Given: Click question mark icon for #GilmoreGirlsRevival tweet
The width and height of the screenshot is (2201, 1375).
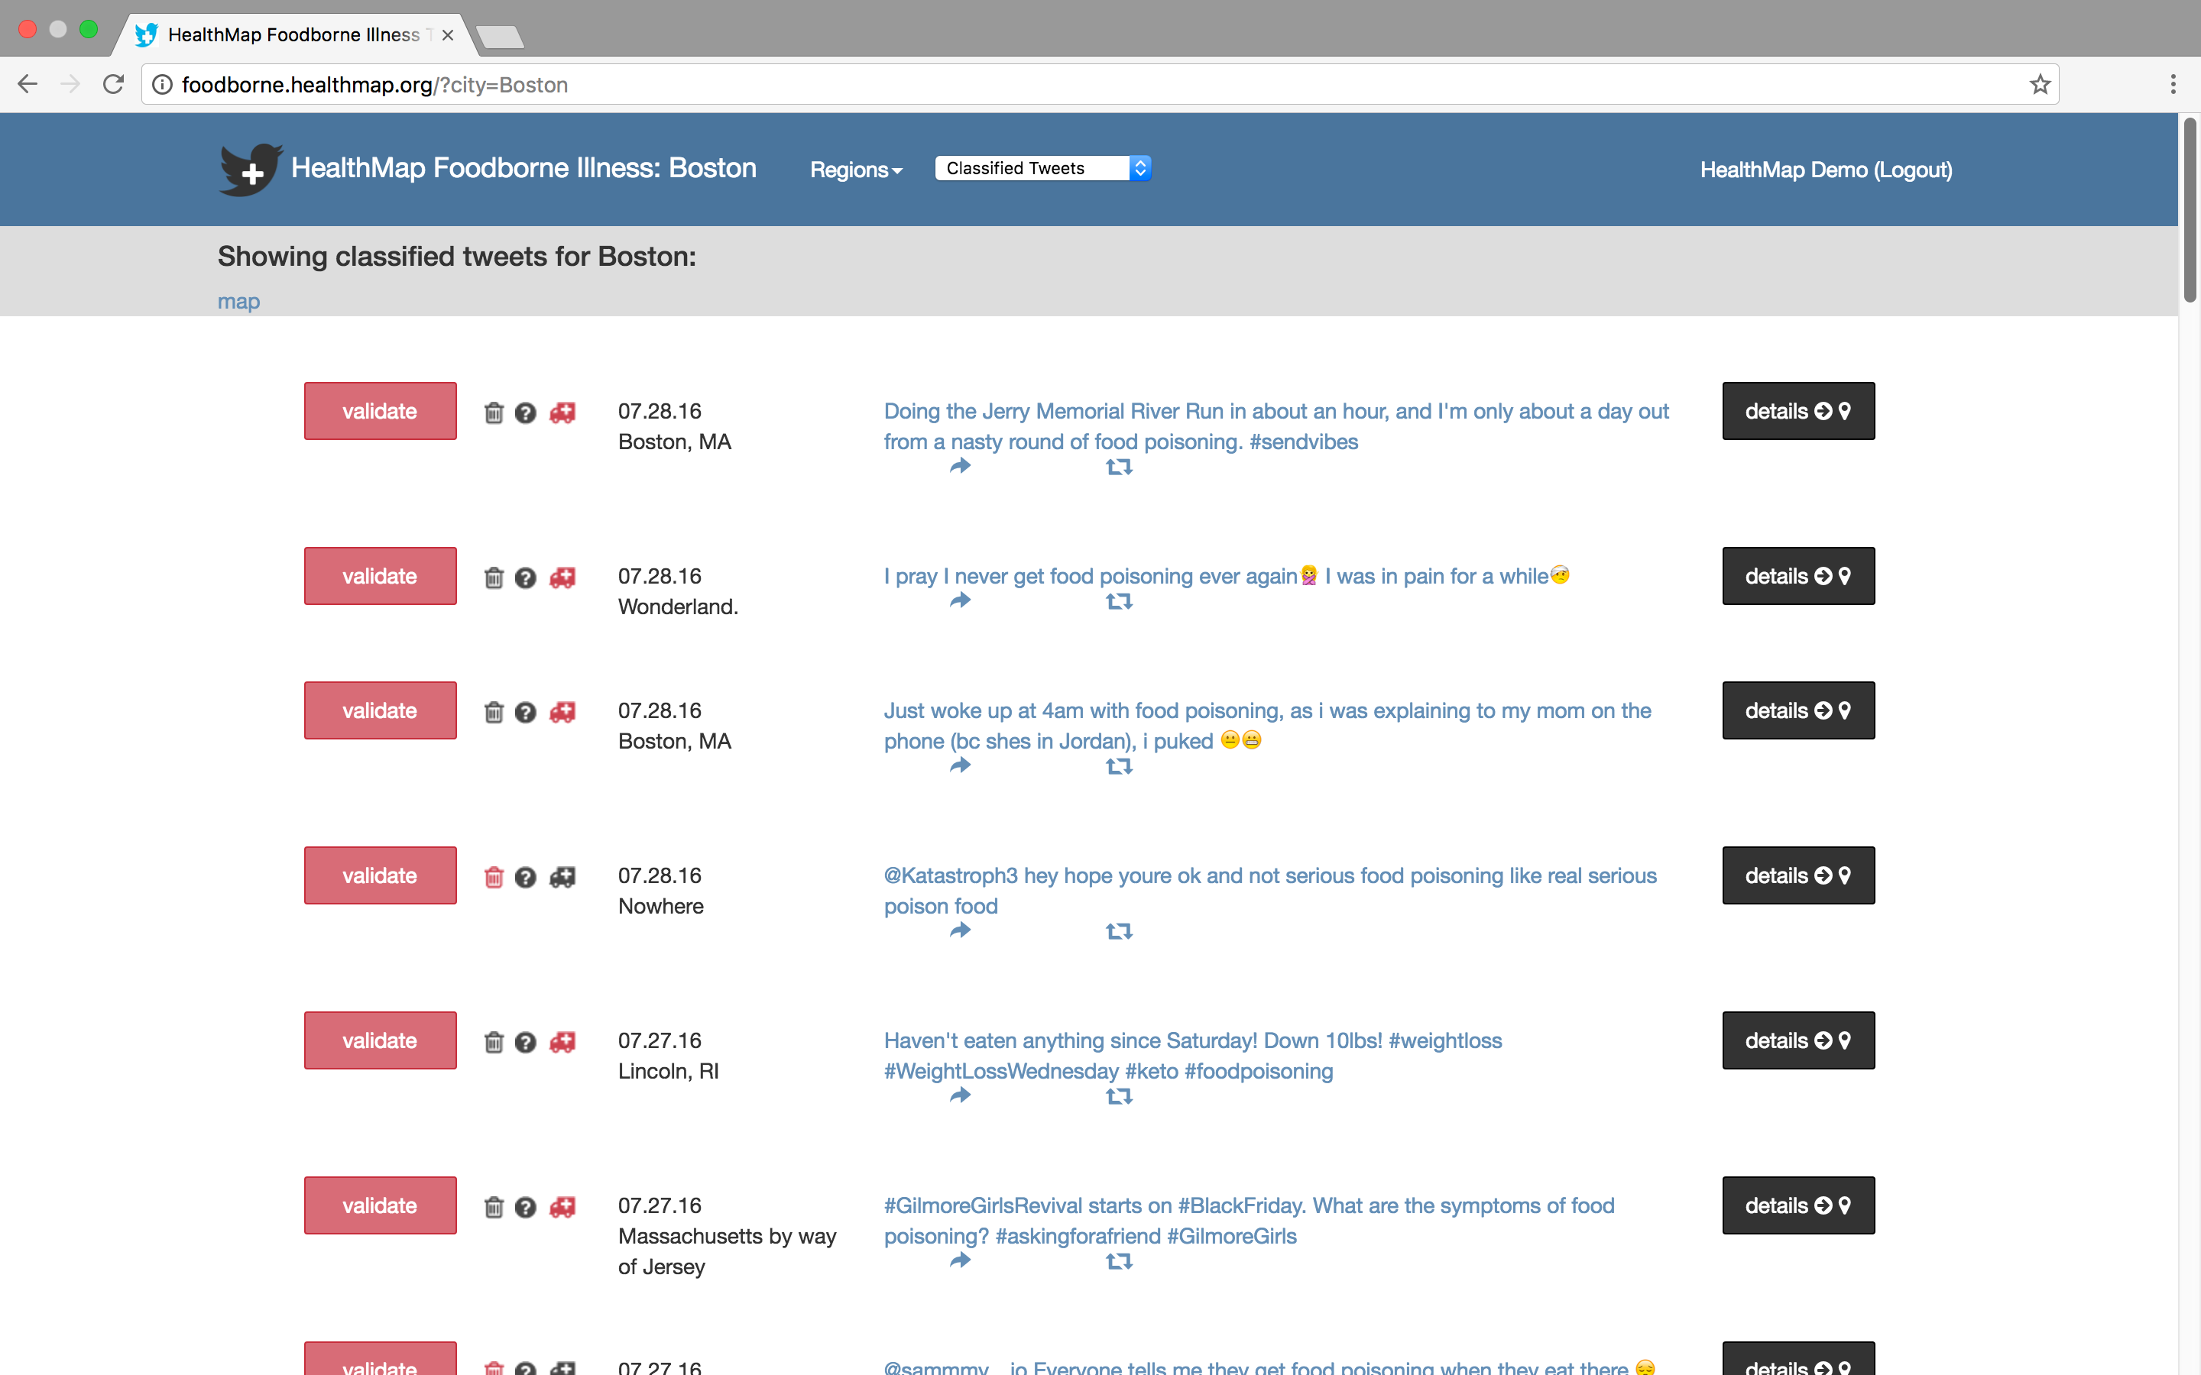Looking at the screenshot, I should pyautogui.click(x=526, y=1207).
